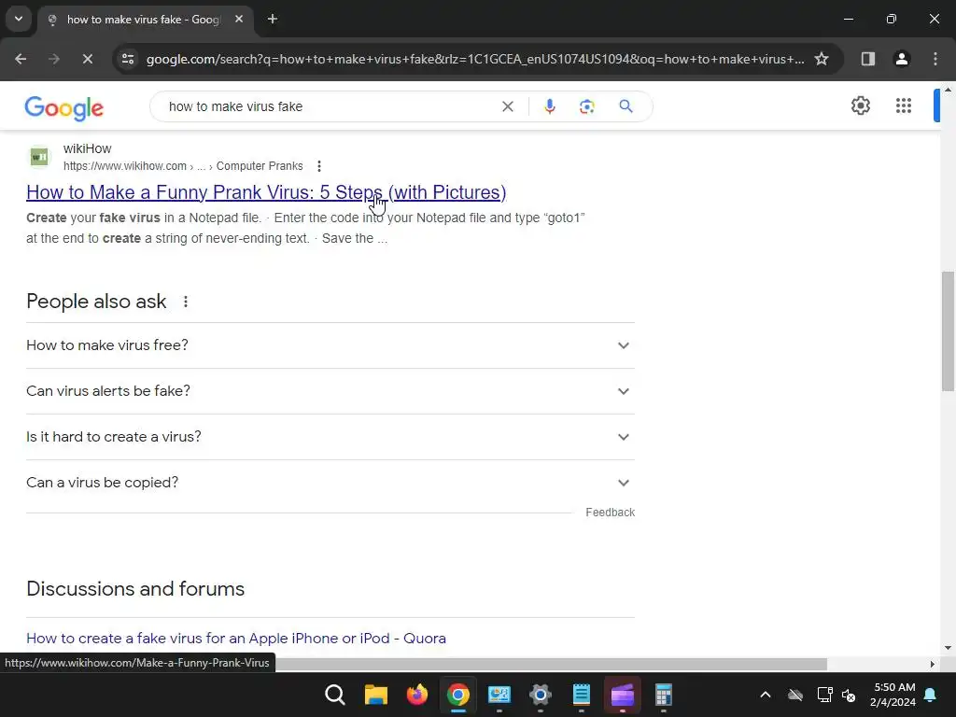Click the browser back arrow
Image resolution: width=956 pixels, height=717 pixels.
(x=21, y=59)
